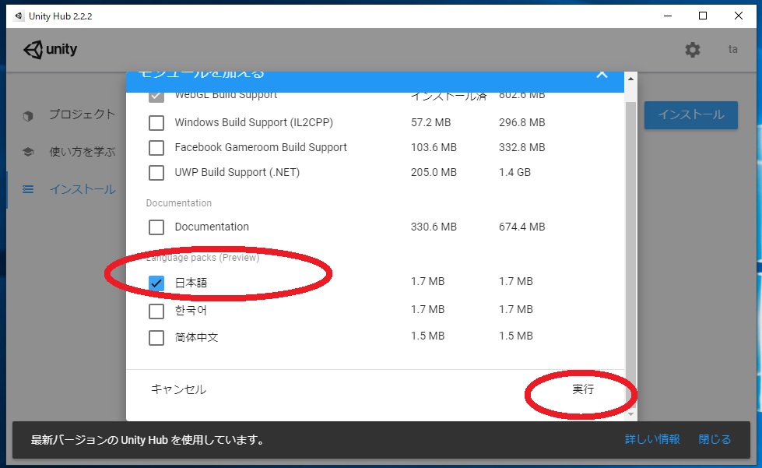This screenshot has width=762, height=468.
Task: Click the 日本語 language label
Action: pyautogui.click(x=191, y=283)
